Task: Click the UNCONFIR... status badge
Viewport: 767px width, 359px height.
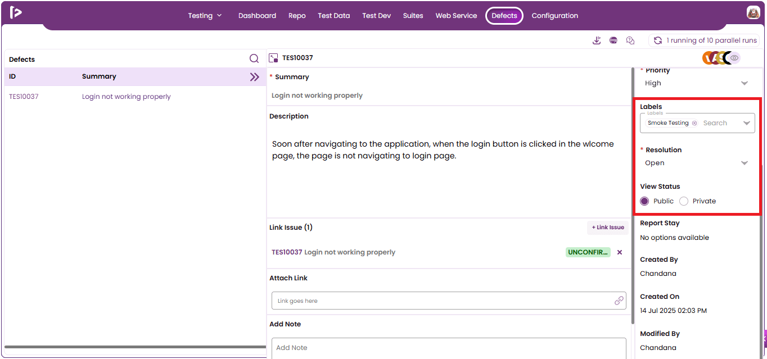Action: pos(588,252)
